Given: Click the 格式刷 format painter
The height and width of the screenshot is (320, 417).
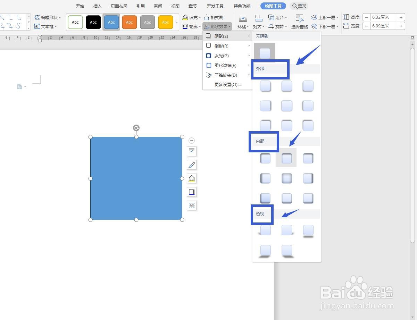Looking at the screenshot, I should point(214,17).
